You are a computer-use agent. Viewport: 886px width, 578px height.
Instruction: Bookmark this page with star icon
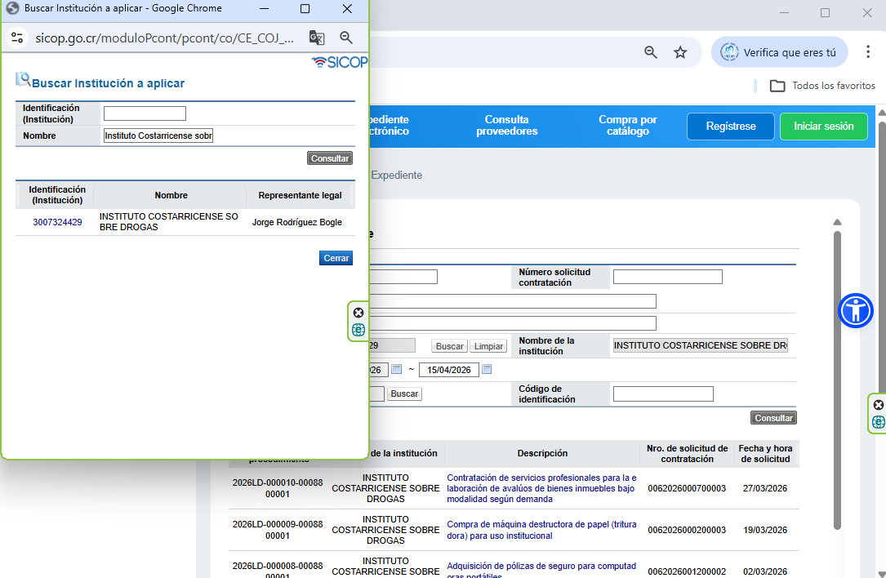(x=680, y=52)
